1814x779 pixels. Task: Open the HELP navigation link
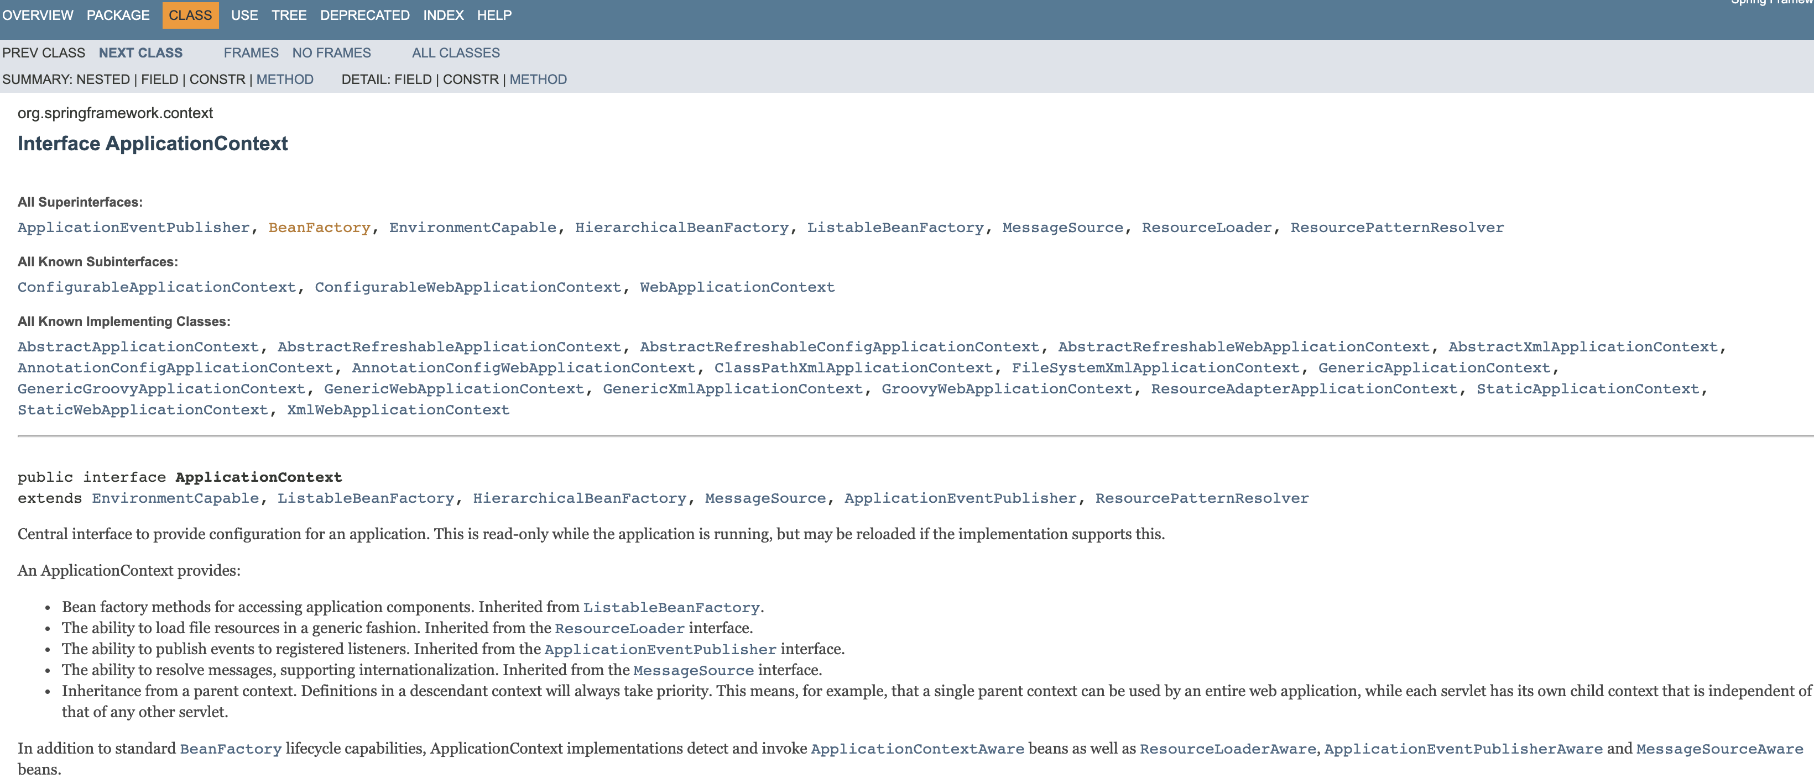[494, 15]
